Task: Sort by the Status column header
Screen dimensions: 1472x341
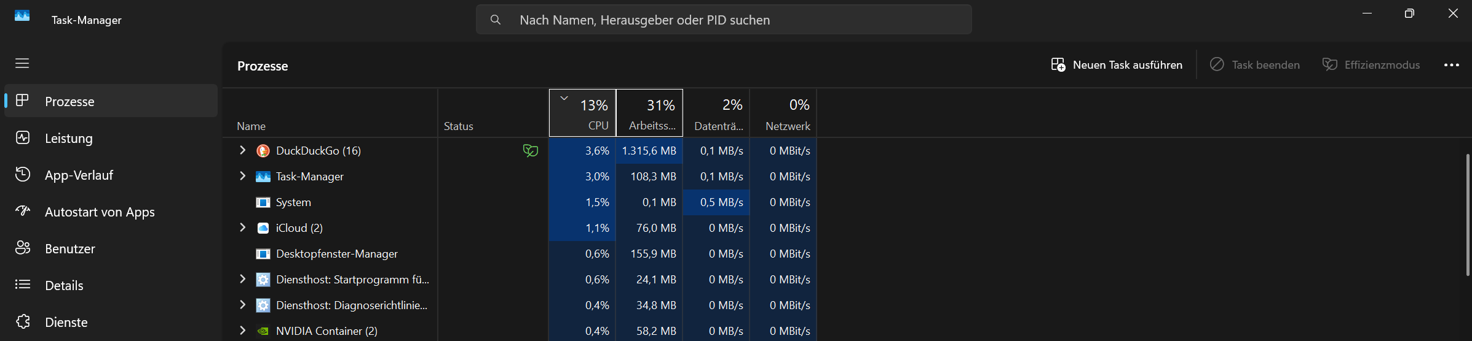Action: (493, 113)
